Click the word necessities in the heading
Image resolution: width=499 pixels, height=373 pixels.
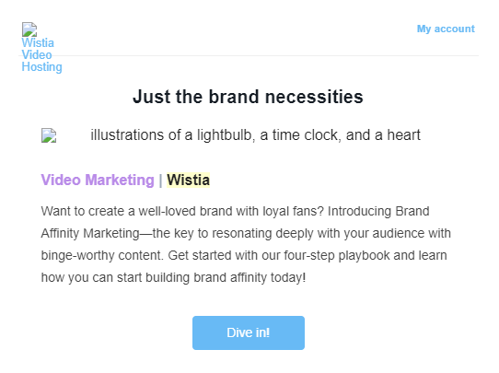(x=314, y=97)
